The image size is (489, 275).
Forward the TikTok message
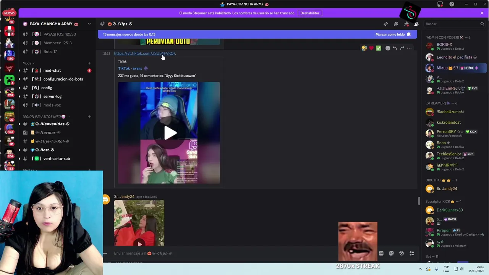pyautogui.click(x=402, y=48)
